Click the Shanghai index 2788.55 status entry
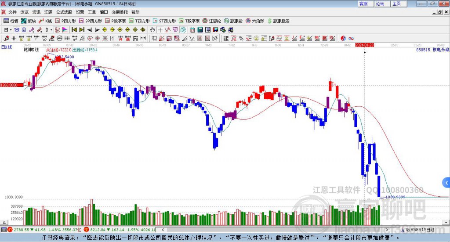Screen dimensions: 450x242 click(x=45, y=230)
